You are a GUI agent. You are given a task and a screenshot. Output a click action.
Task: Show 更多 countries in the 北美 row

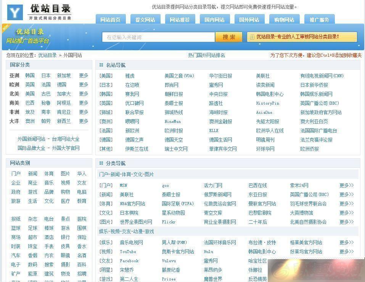coord(84,94)
